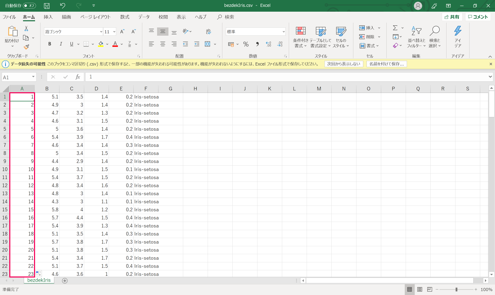The height and width of the screenshot is (295, 495).
Task: Open 並べ替えとフィルター sort and filter
Action: point(416,37)
